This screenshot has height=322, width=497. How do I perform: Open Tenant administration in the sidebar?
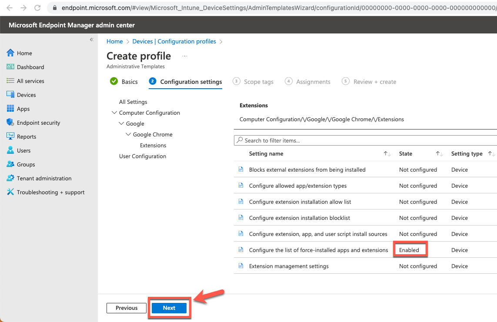click(x=44, y=178)
